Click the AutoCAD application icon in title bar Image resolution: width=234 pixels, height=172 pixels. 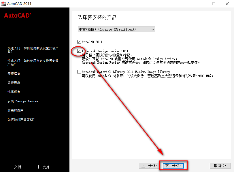(x=4, y=3)
